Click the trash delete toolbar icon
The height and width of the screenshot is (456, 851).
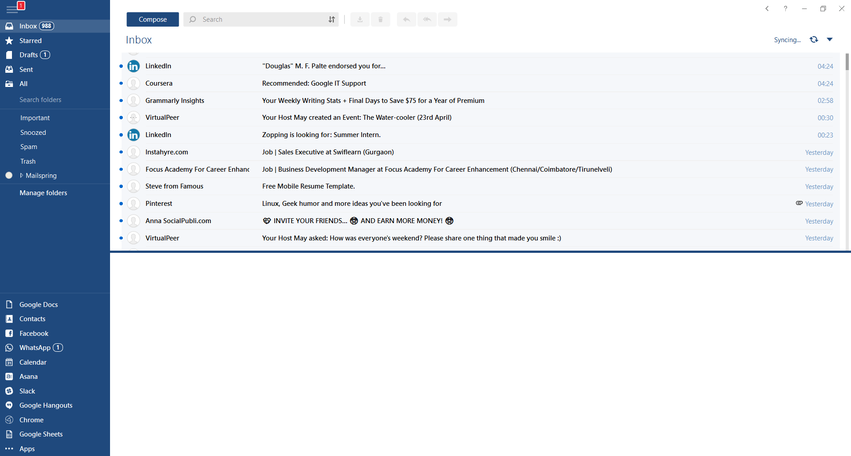tap(380, 20)
